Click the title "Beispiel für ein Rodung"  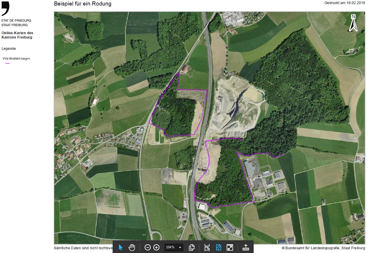click(x=82, y=4)
